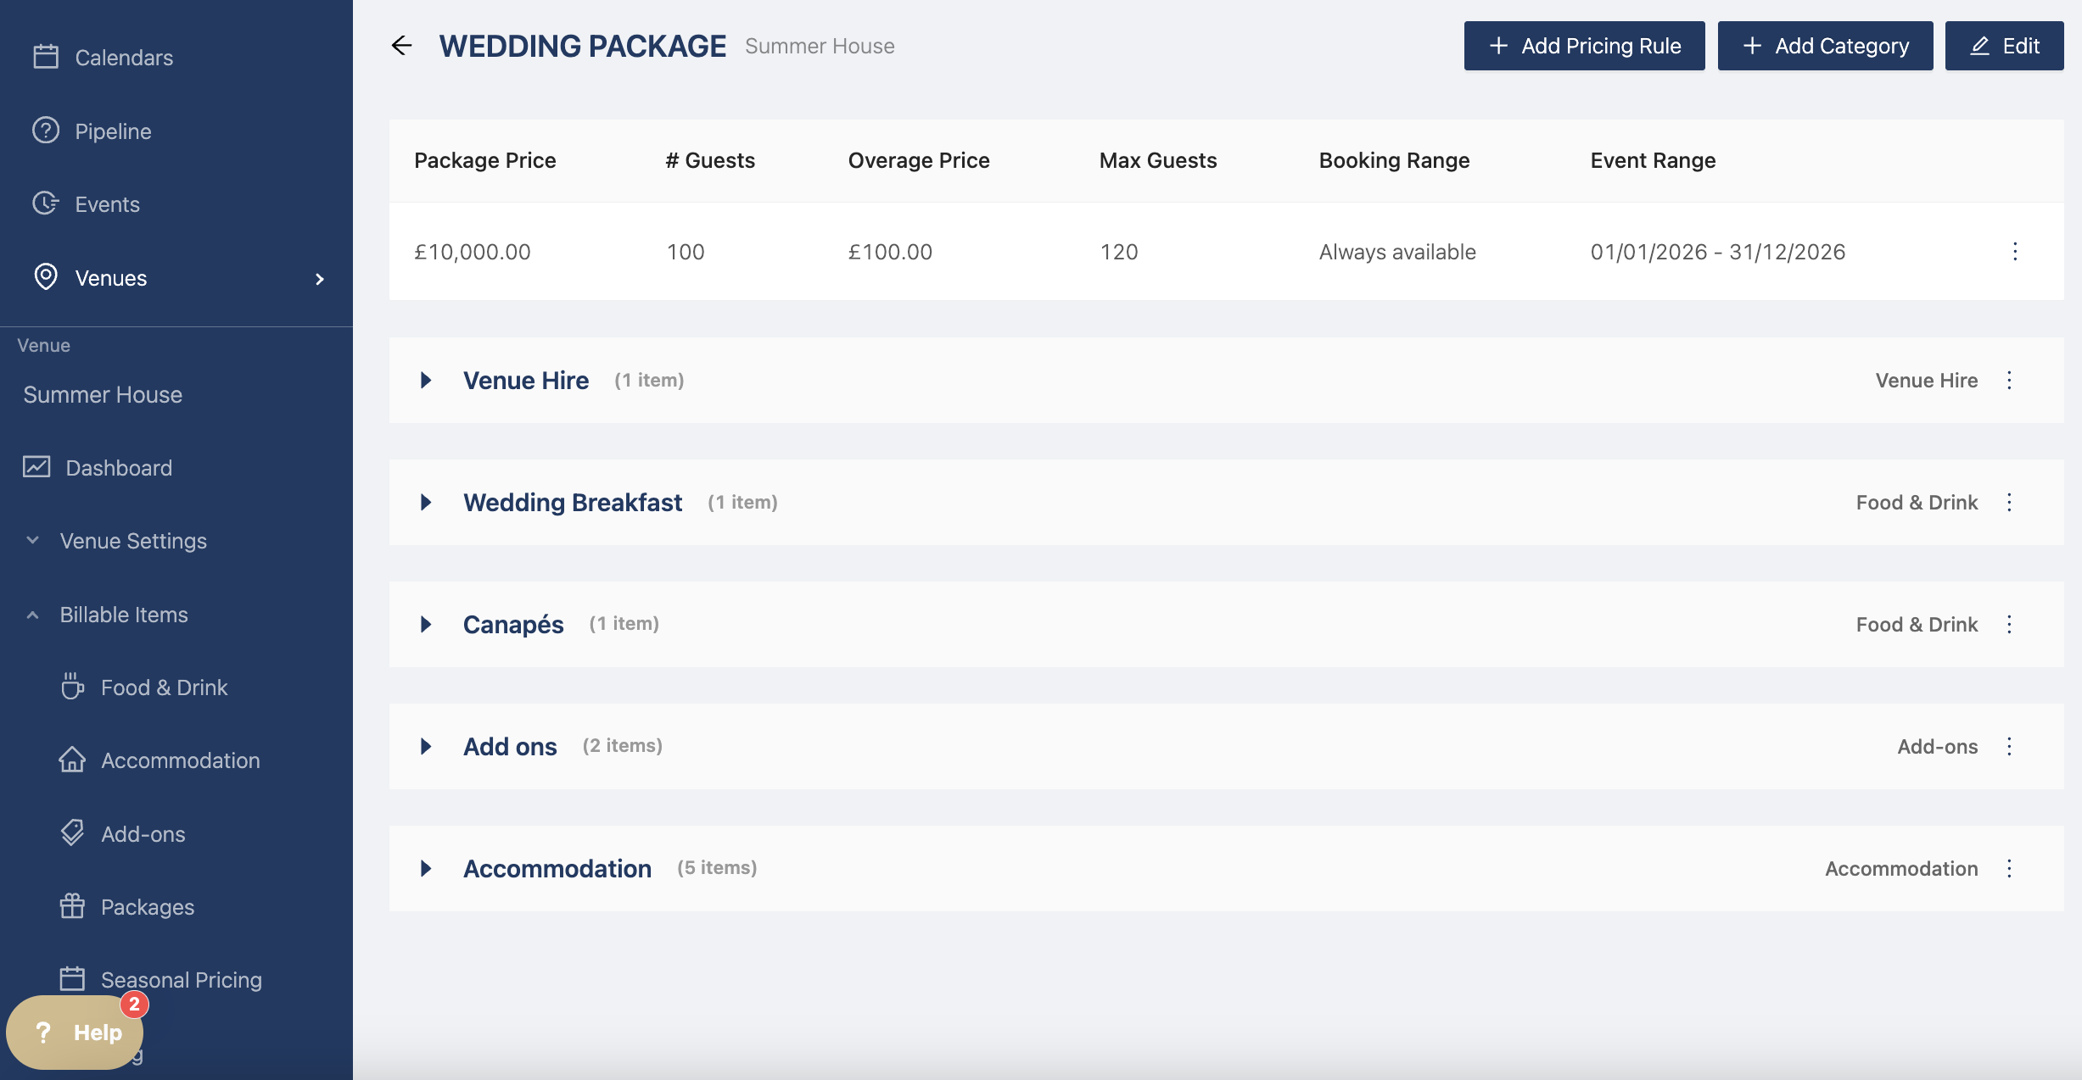Go to Pipeline in the sidebar
The width and height of the screenshot is (2082, 1080).
[112, 131]
